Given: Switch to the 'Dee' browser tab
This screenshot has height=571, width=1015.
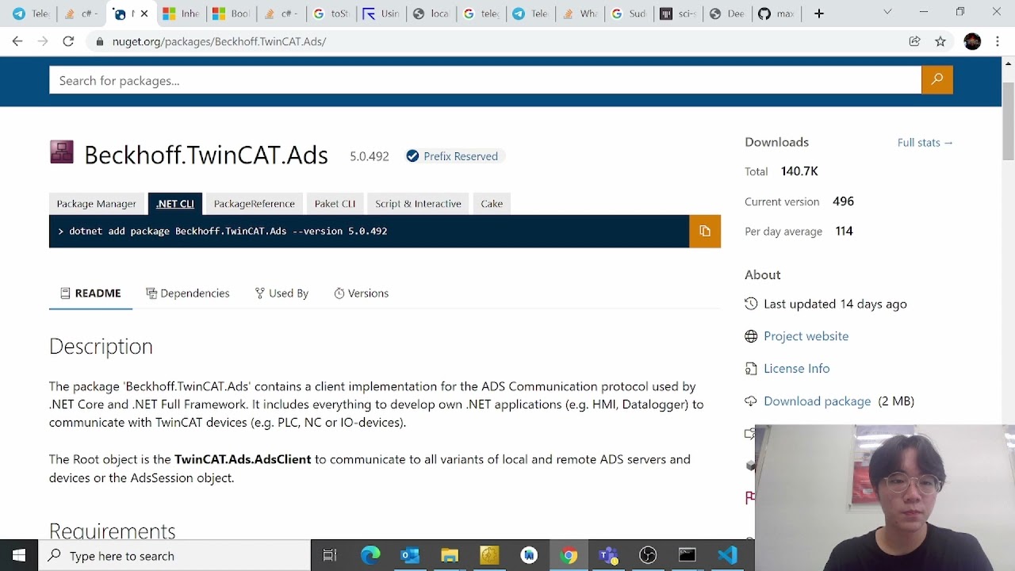Looking at the screenshot, I should (x=726, y=13).
